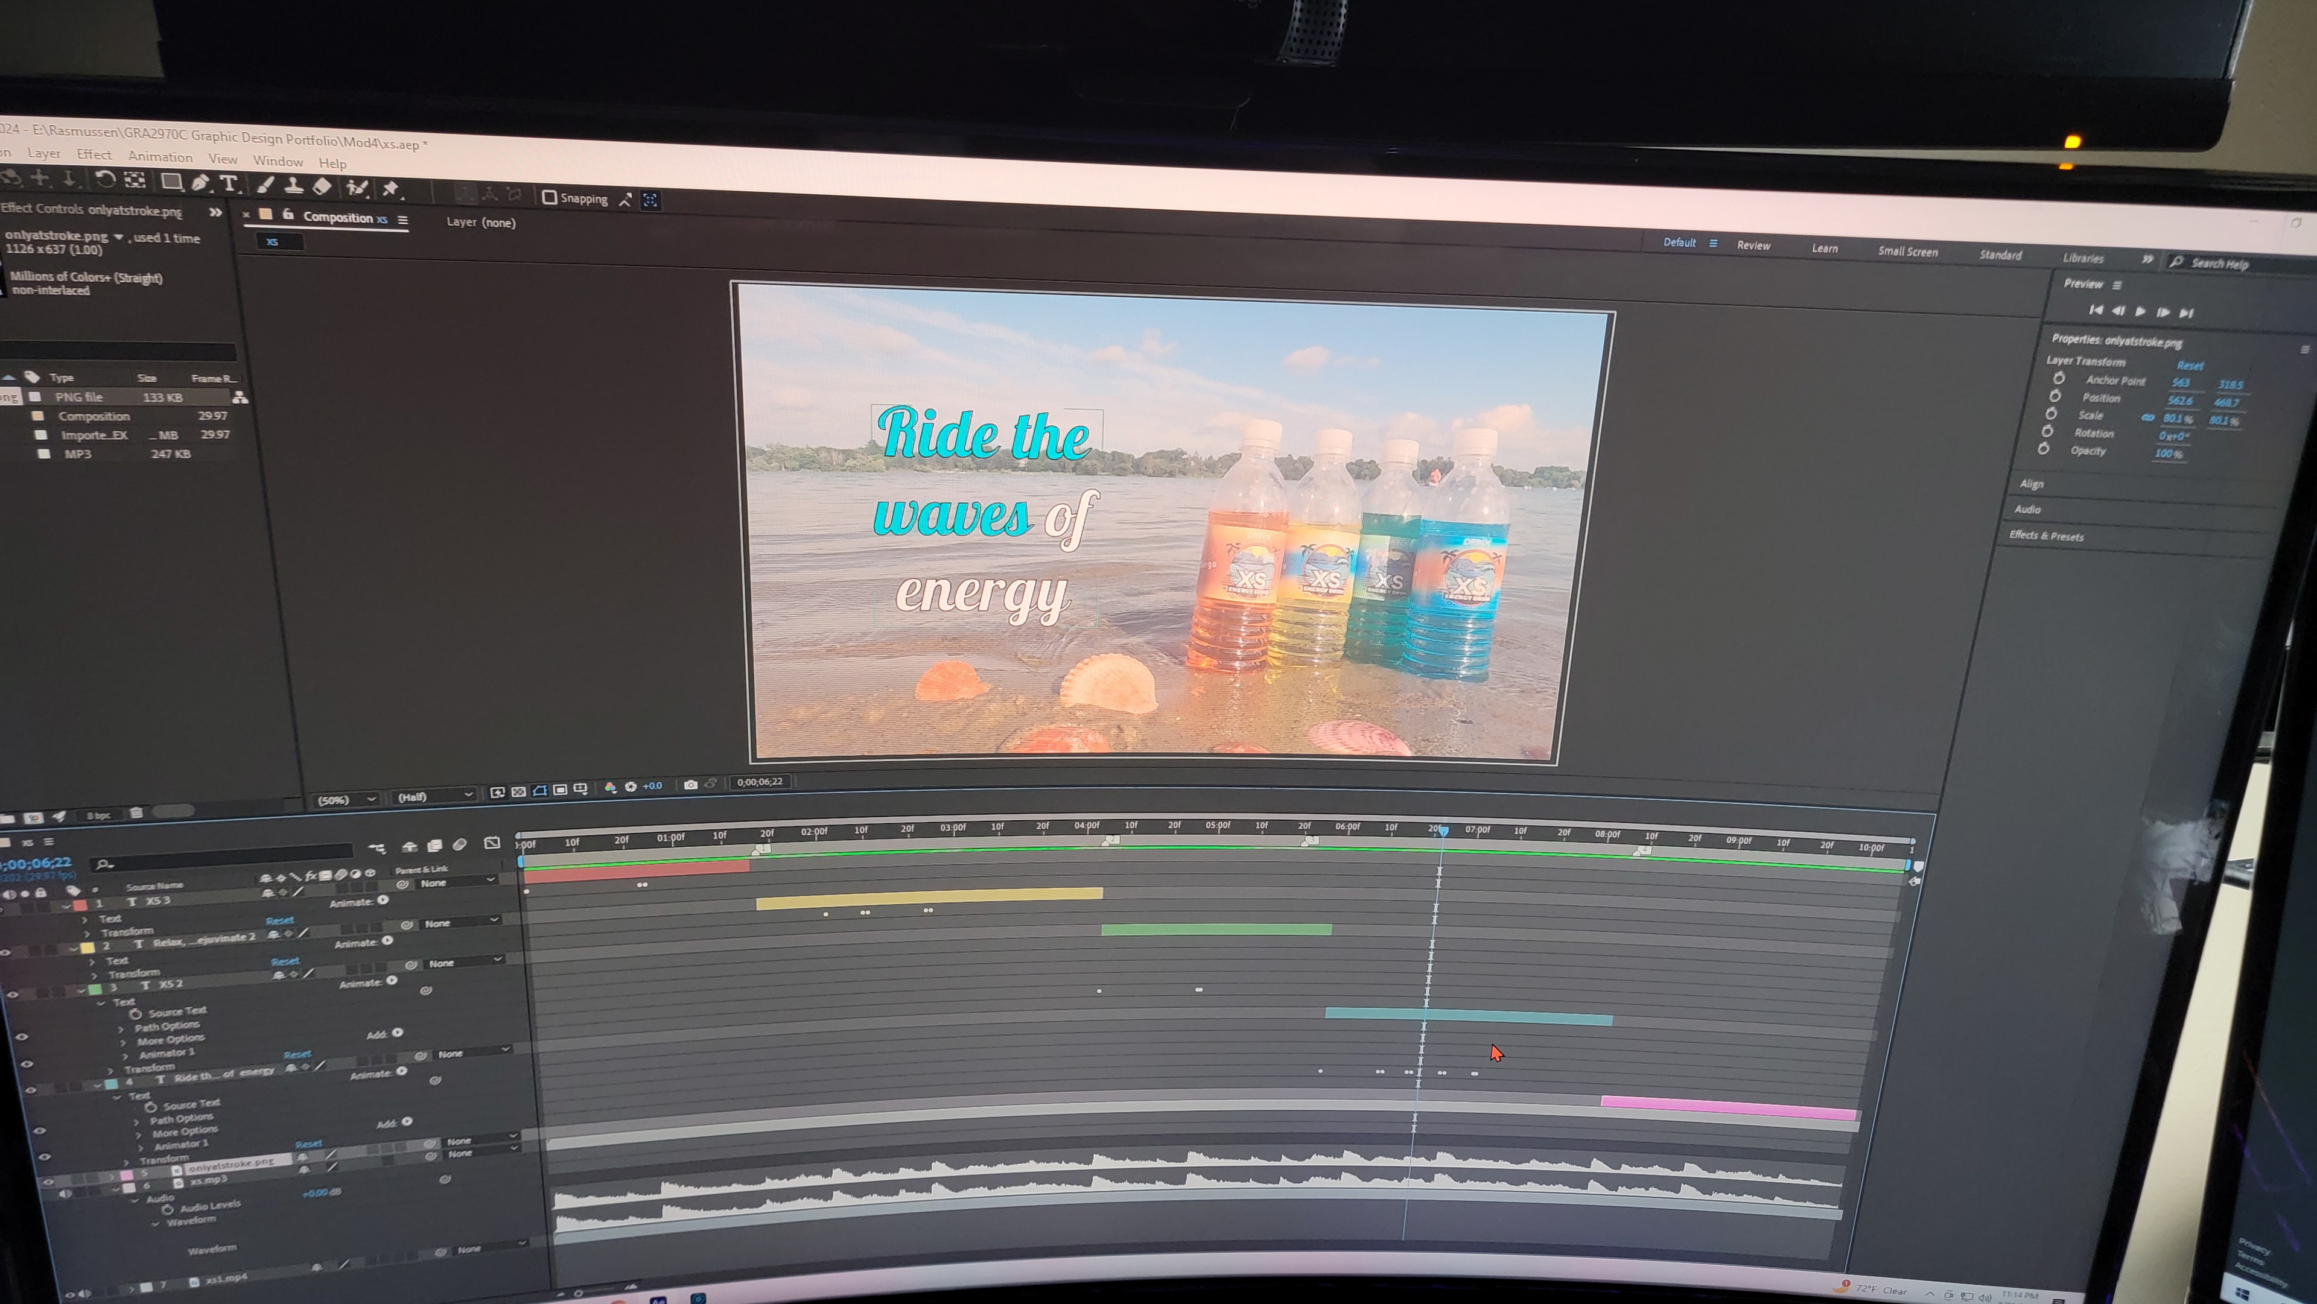Toggle mask and shape path visibility icon
The image size is (2317, 1304).
pos(539,791)
